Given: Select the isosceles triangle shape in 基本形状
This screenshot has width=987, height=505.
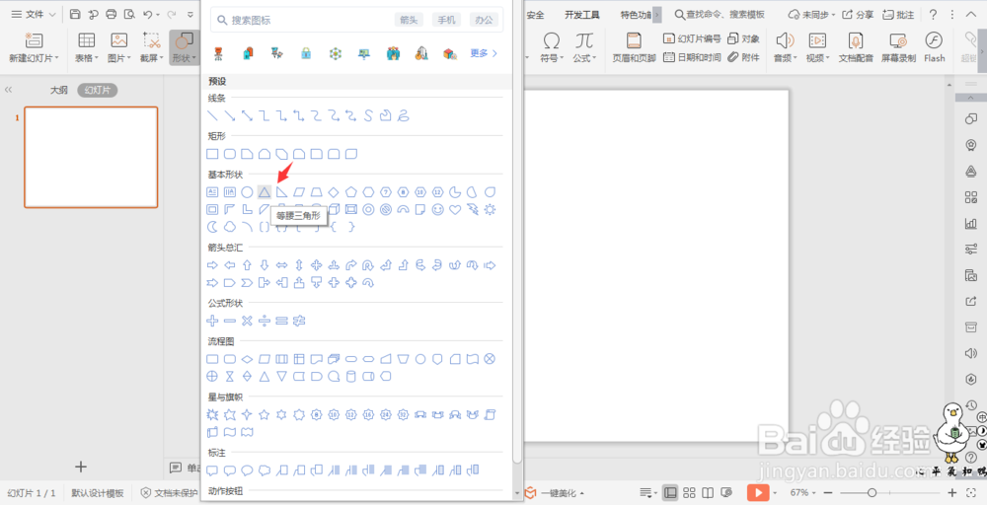Looking at the screenshot, I should pos(265,191).
